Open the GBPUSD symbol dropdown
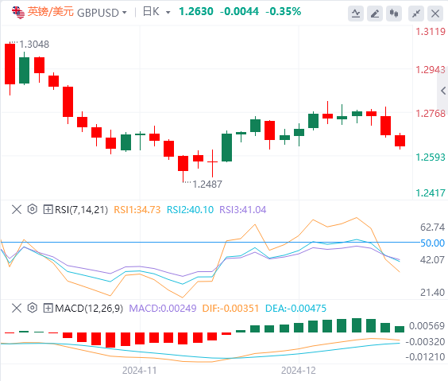 coord(102,13)
